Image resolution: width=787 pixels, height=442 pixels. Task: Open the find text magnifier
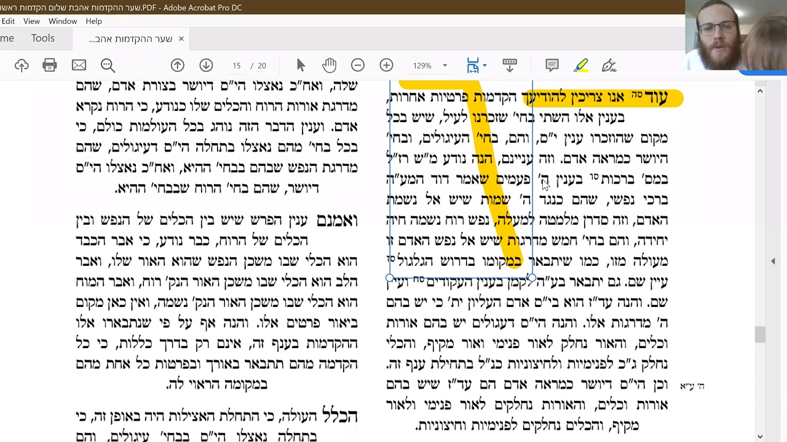coord(108,65)
